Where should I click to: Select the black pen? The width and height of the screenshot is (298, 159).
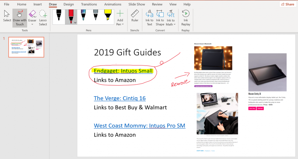point(59,15)
